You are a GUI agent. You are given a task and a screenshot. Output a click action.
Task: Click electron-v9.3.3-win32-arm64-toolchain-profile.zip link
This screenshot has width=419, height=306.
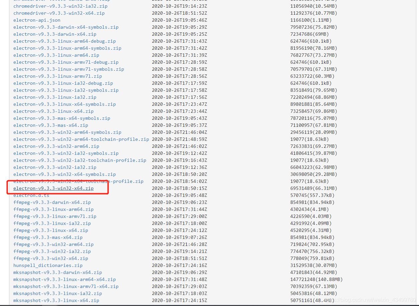pos(81,139)
